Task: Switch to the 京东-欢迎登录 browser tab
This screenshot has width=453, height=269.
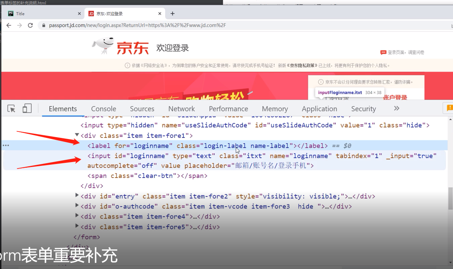Action: (125, 14)
